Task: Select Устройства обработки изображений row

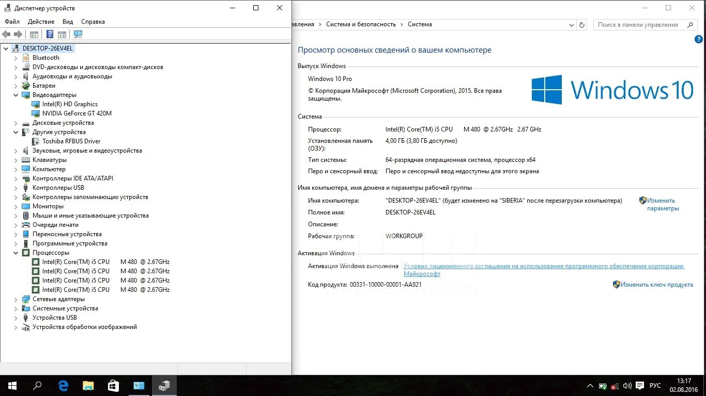Action: pos(85,327)
